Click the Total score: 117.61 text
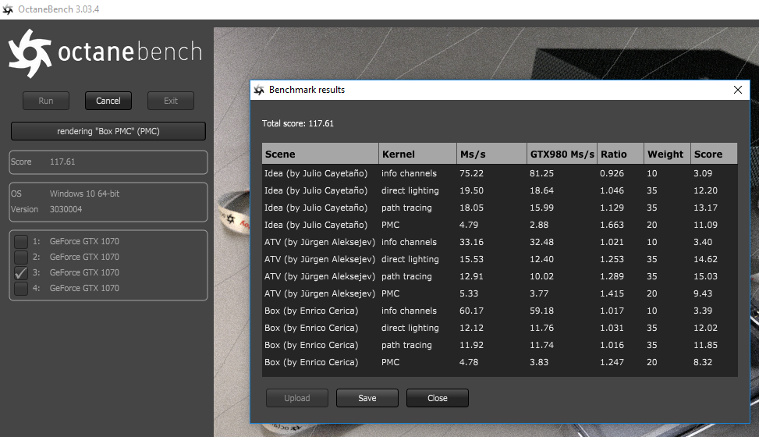The height and width of the screenshot is (437, 759). pos(298,123)
